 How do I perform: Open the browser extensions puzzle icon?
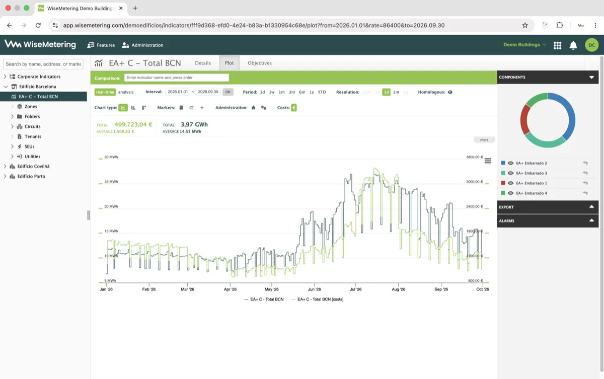coord(560,25)
